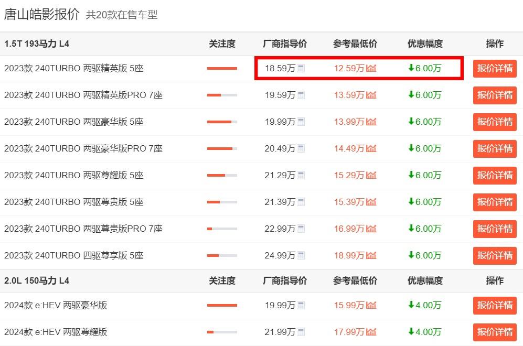Click calculator icon beside 24.99万
Image resolution: width=523 pixels, height=346 pixels.
(x=301, y=255)
